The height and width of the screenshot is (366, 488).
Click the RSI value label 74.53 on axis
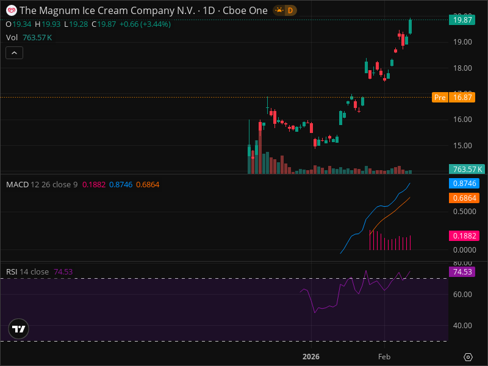[x=462, y=271]
